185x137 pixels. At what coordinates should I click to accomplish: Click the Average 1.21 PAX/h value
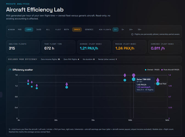pyautogui.click(x=89, y=48)
